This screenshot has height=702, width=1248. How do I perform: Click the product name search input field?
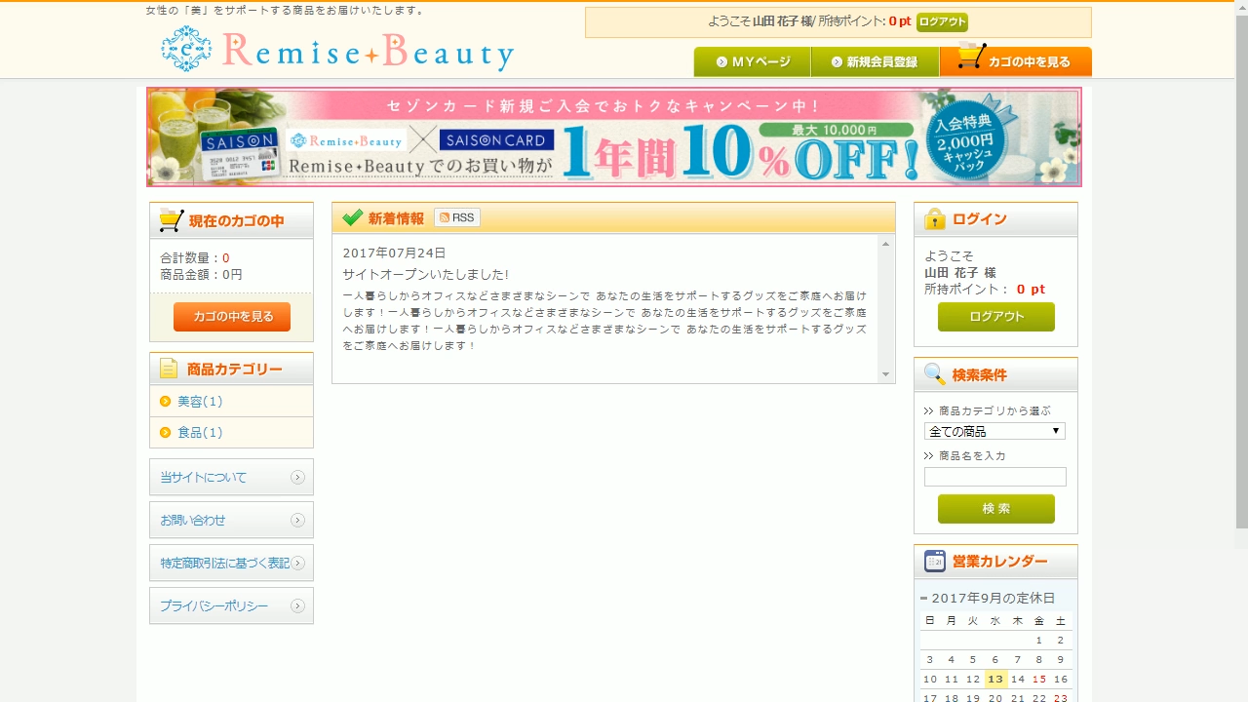click(x=995, y=477)
